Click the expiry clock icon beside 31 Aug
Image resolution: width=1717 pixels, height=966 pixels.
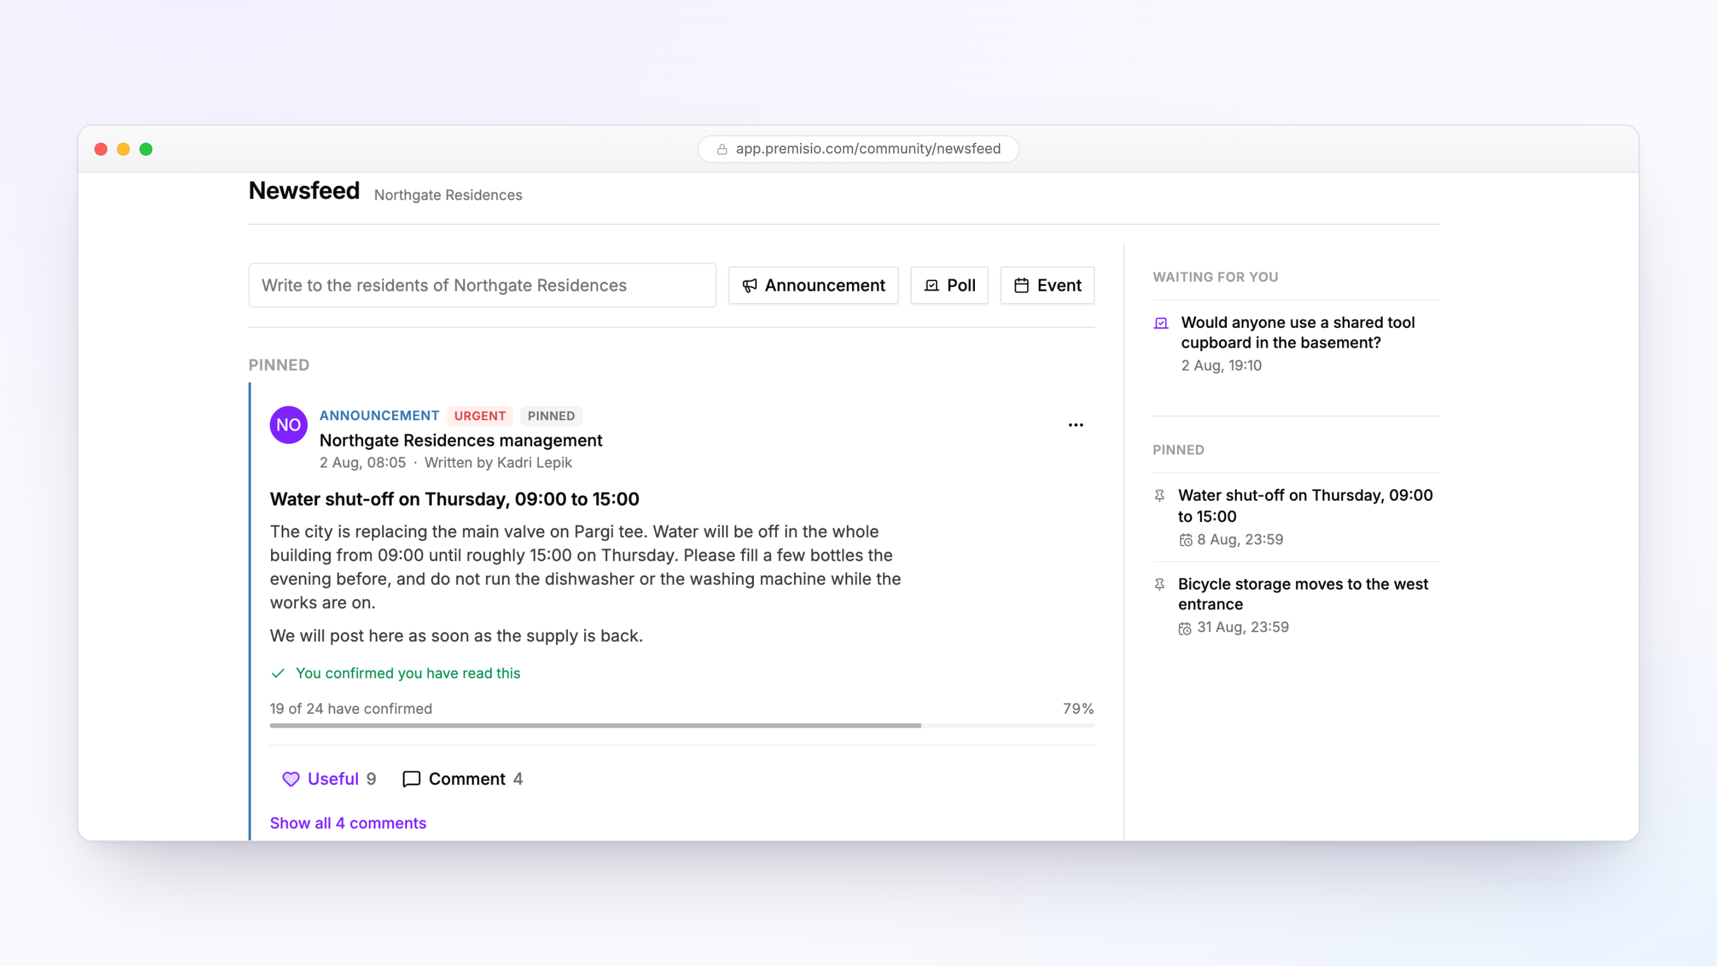click(x=1185, y=628)
